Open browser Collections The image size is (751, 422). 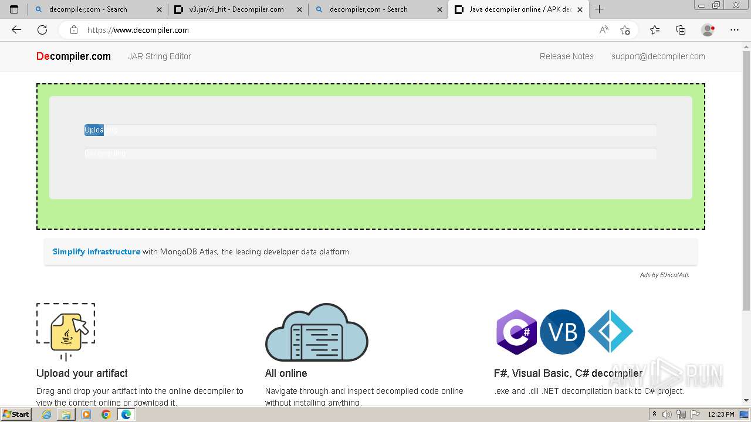pos(681,30)
